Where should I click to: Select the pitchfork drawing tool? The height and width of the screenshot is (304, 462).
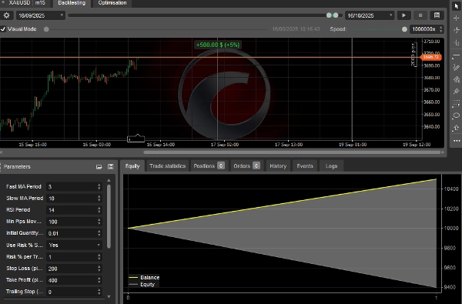coord(457,92)
